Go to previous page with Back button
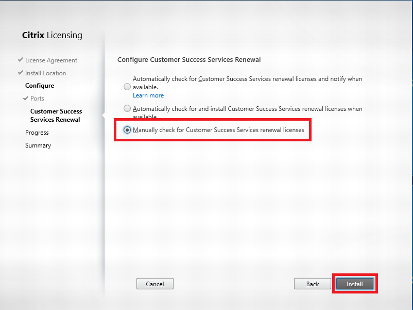413x310 pixels. 312,284
